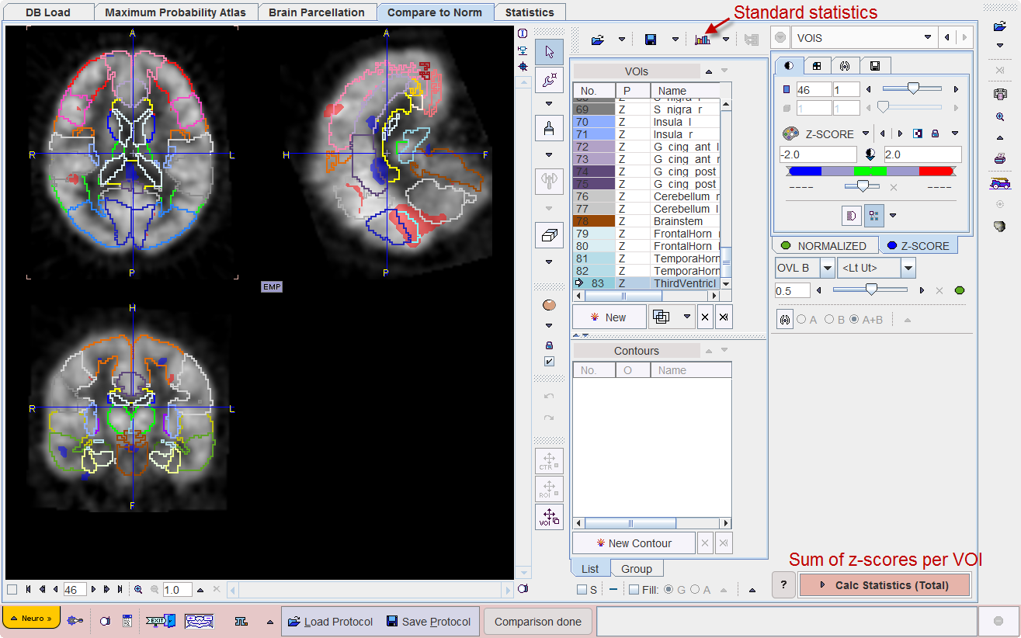The image size is (1021, 638).
Task: Expand the dropdown next to duplicate VOI icon
Action: point(686,317)
